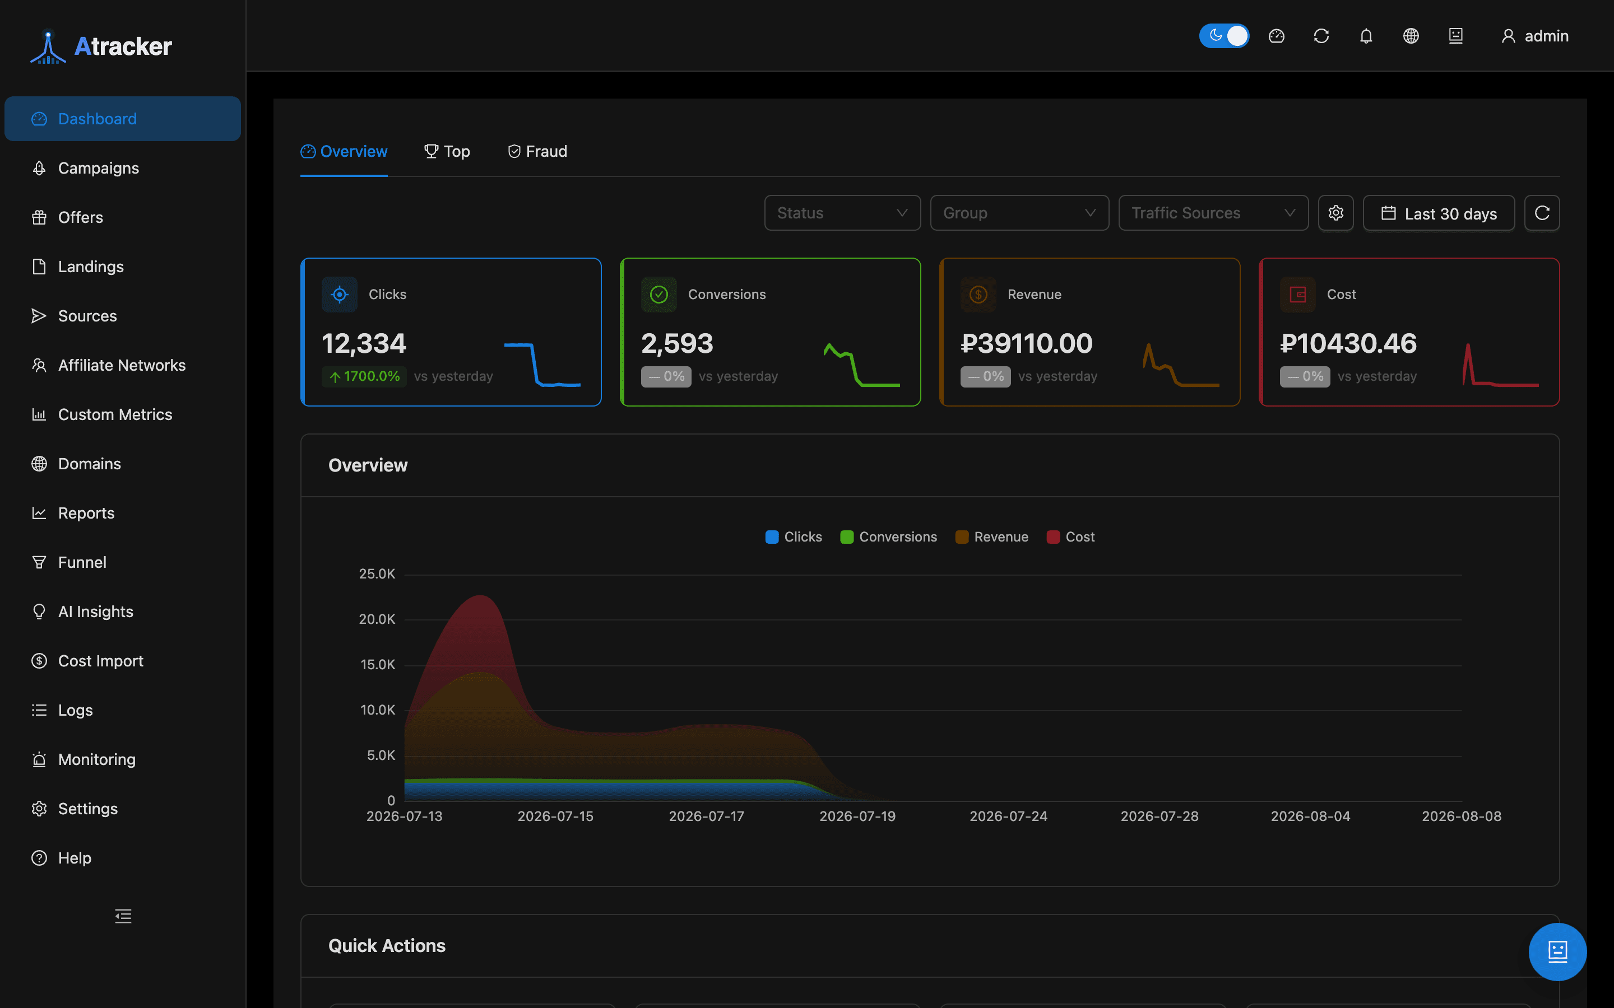Toggle Clicks series in chart legend
The height and width of the screenshot is (1008, 1614).
point(794,538)
